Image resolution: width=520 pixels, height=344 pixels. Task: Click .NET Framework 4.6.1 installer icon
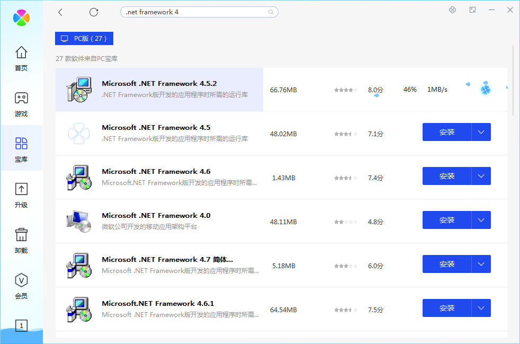tap(79, 310)
